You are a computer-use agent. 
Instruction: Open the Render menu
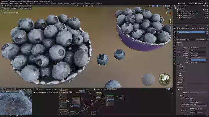(11, 3)
